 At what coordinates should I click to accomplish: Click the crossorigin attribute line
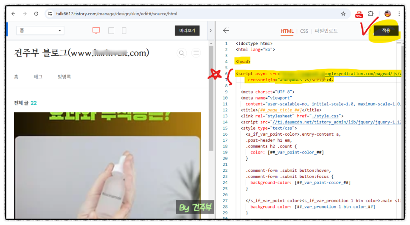[291, 80]
